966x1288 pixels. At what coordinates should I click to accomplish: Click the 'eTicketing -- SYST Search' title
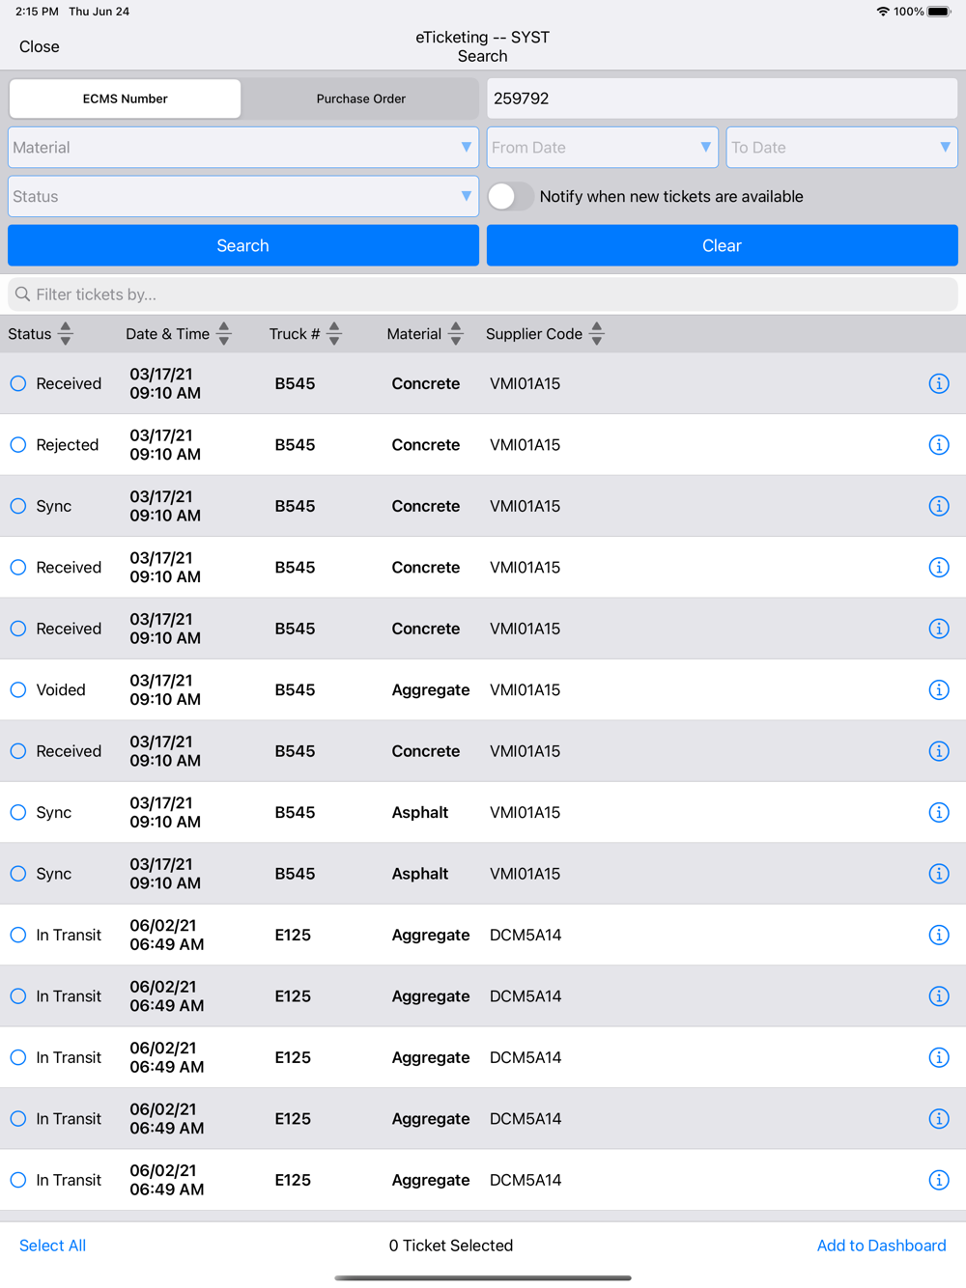[483, 46]
